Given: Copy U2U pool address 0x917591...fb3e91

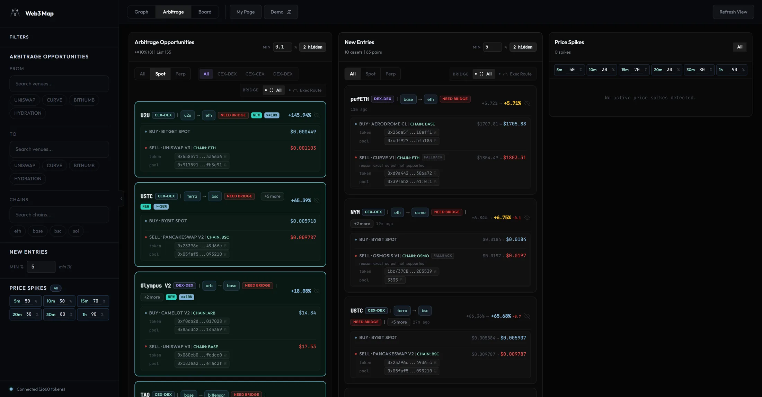Looking at the screenshot, I should click(x=225, y=165).
